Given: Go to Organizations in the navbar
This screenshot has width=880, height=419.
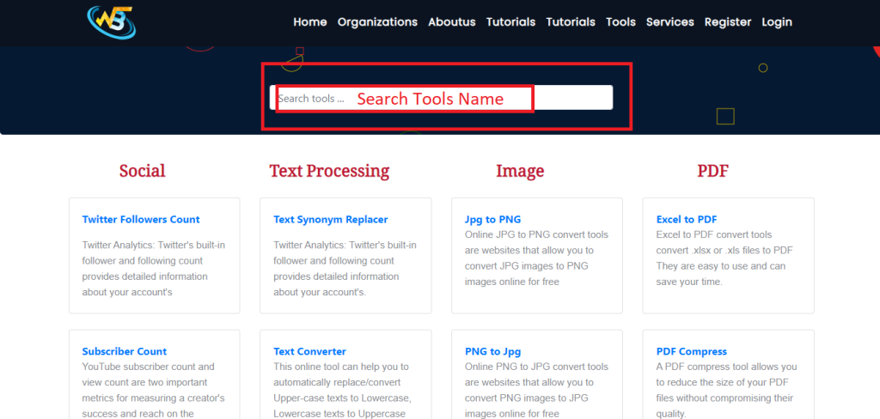Looking at the screenshot, I should pyautogui.click(x=378, y=21).
